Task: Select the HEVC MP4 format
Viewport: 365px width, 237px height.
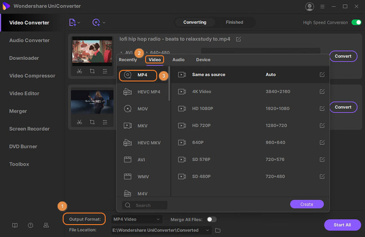Action: (143, 92)
